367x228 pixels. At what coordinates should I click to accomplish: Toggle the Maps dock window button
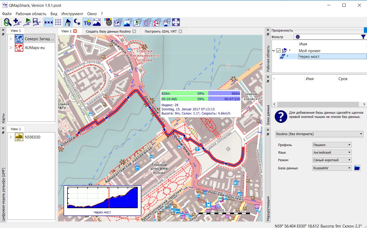click(x=118, y=22)
